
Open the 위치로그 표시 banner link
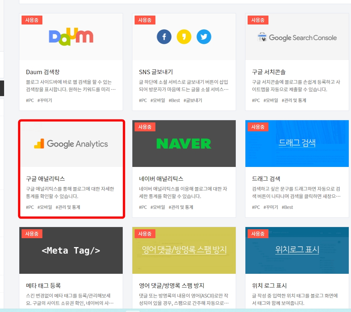click(297, 249)
